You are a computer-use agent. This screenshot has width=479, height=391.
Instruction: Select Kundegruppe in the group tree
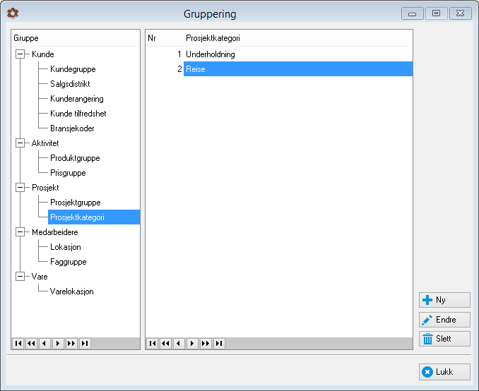tap(73, 69)
